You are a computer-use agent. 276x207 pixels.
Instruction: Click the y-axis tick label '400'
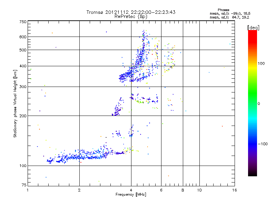click(23, 66)
